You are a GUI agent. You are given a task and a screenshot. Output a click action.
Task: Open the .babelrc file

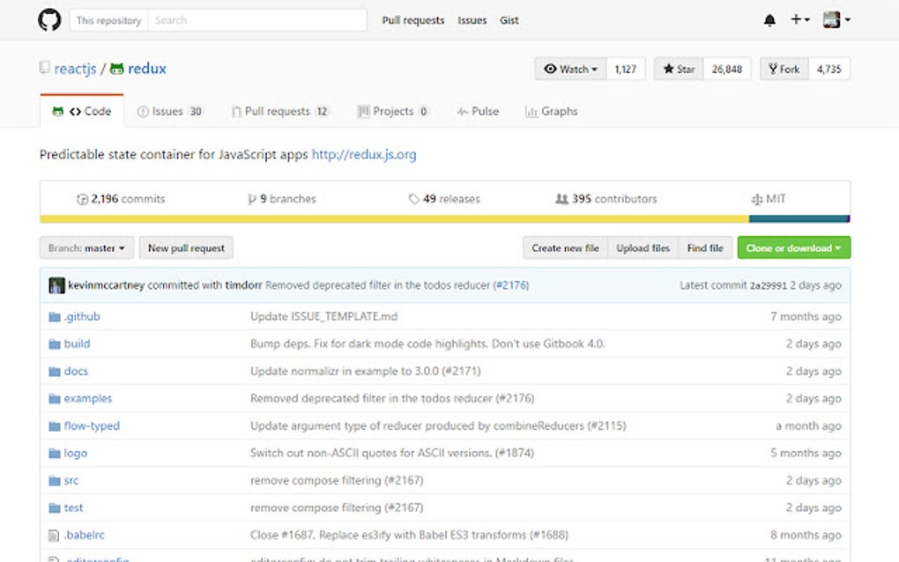click(85, 535)
